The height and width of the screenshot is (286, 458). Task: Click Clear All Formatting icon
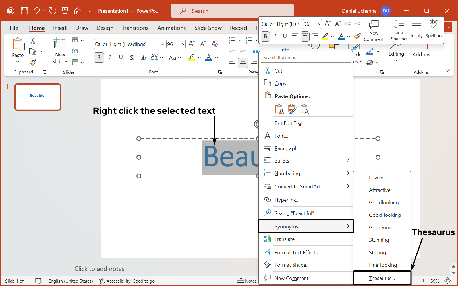point(215,44)
